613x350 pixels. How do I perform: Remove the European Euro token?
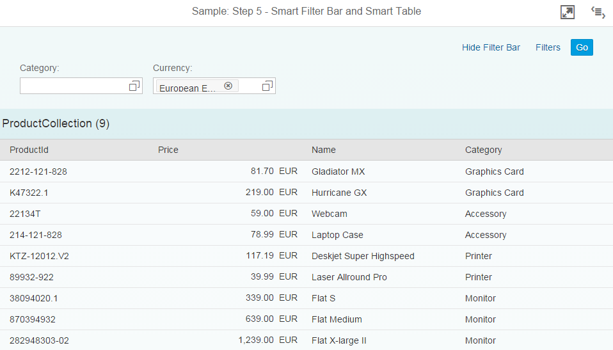tap(228, 86)
